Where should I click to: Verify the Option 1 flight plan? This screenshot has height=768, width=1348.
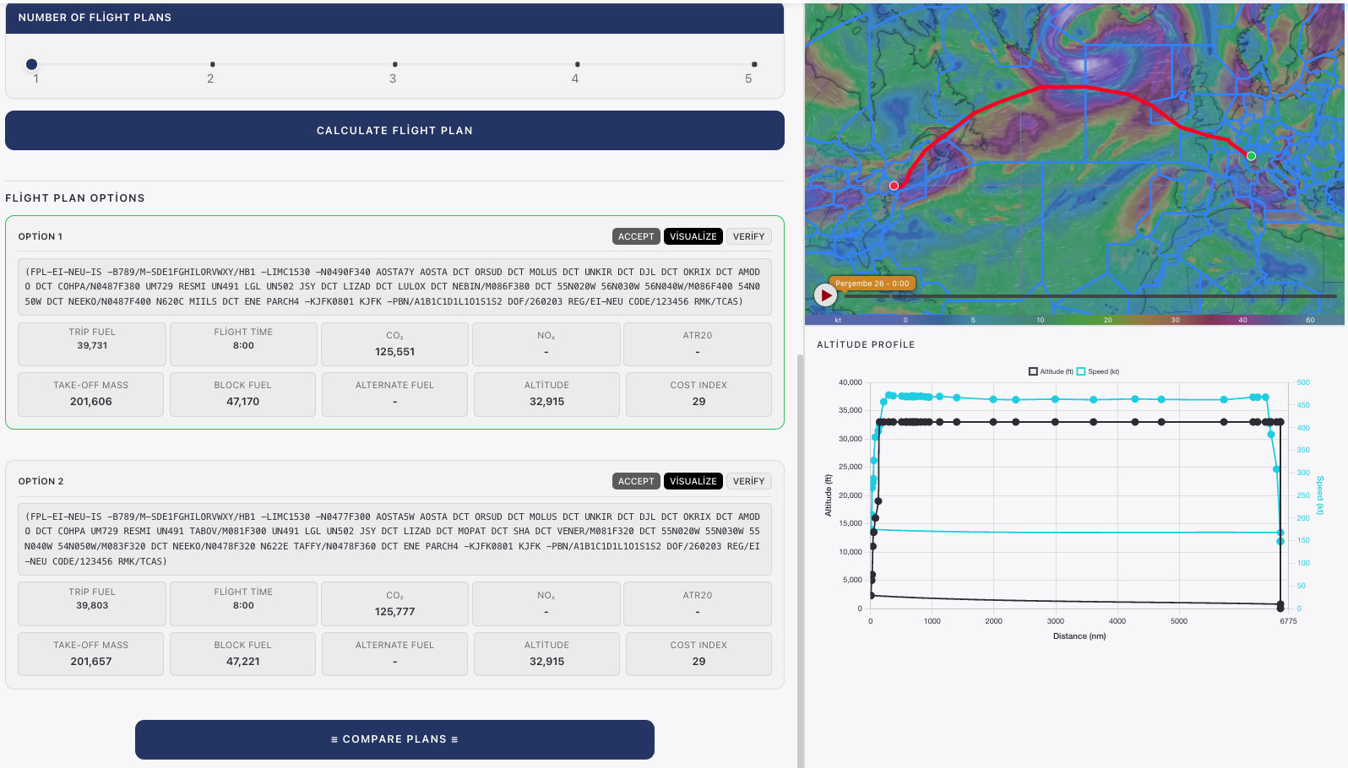(748, 236)
